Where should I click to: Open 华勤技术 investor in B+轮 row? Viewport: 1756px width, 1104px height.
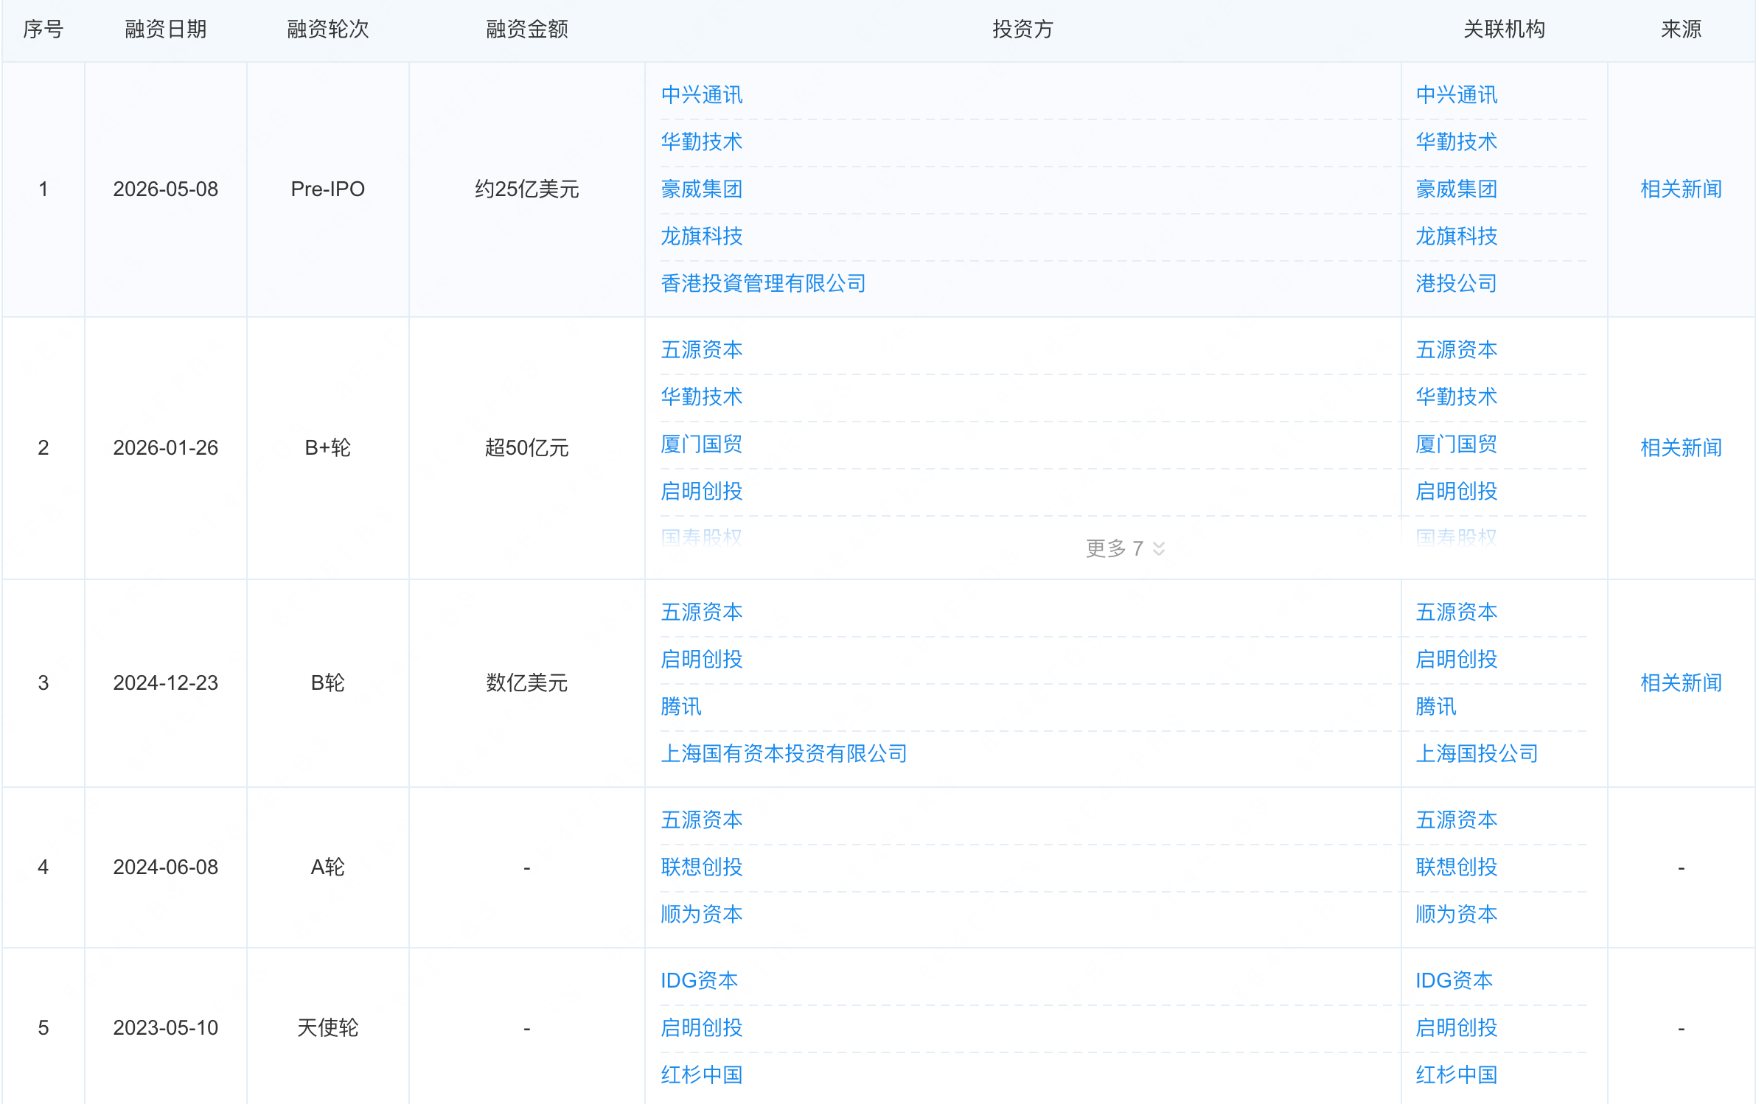[x=702, y=397]
